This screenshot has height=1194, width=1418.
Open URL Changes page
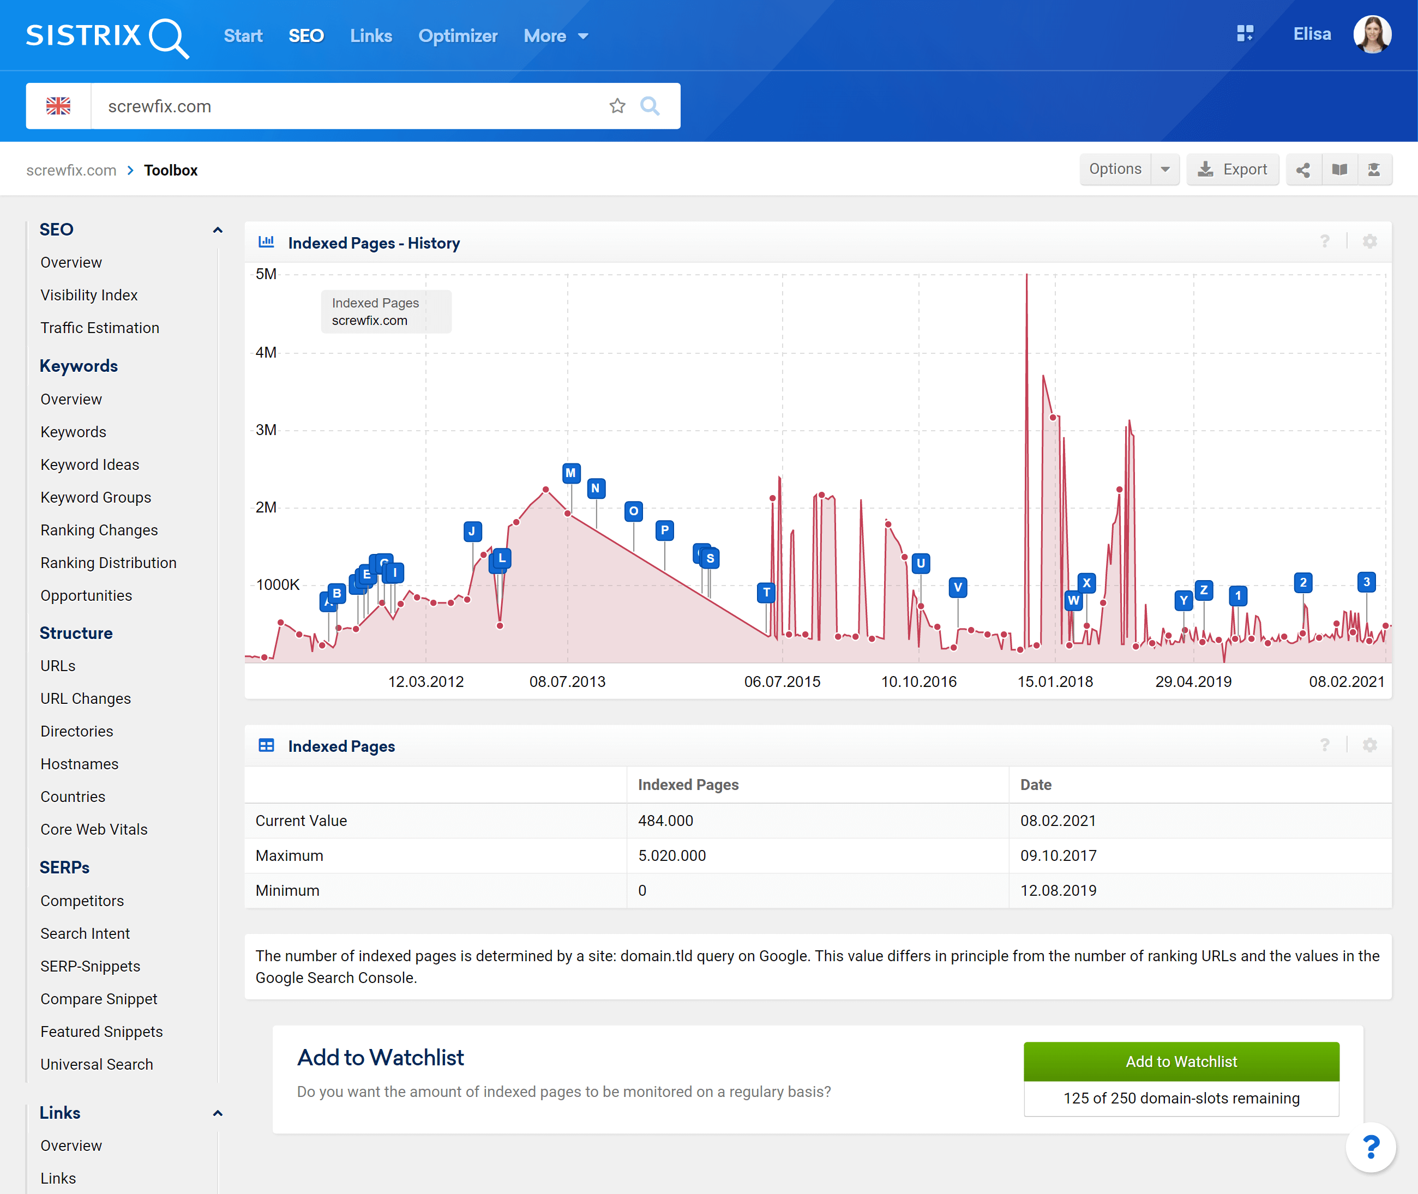(85, 698)
